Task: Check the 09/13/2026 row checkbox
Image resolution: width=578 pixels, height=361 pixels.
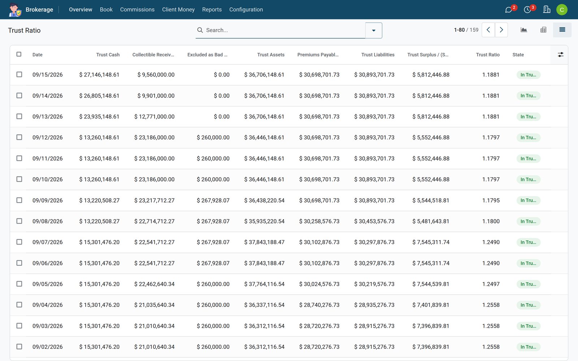Action: pyautogui.click(x=19, y=116)
